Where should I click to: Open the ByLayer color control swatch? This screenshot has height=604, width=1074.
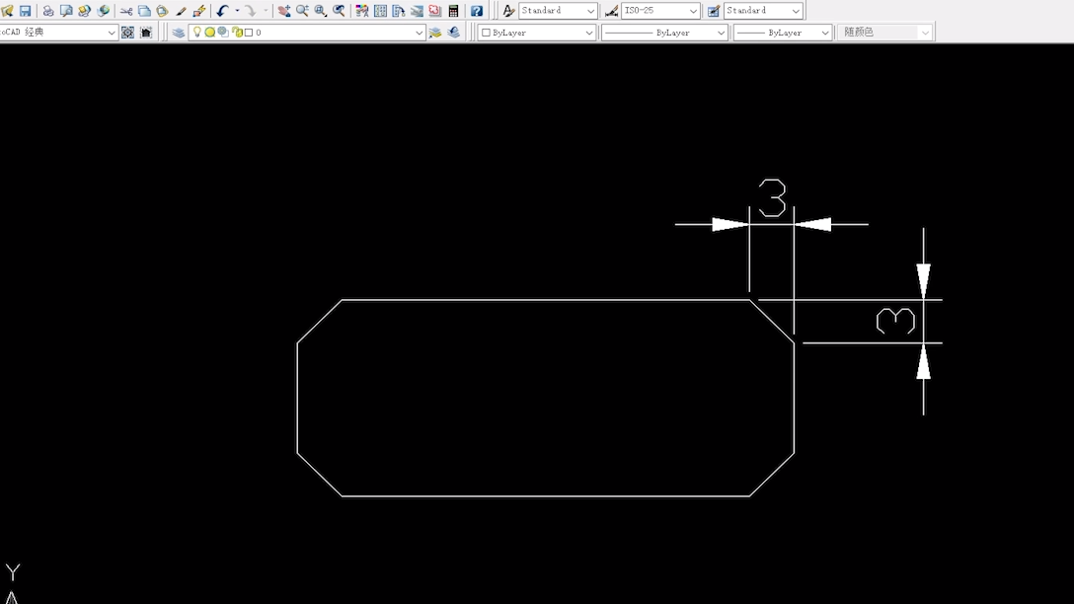(x=537, y=33)
